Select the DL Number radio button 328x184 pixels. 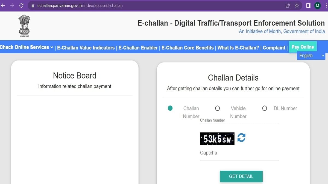(x=264, y=108)
